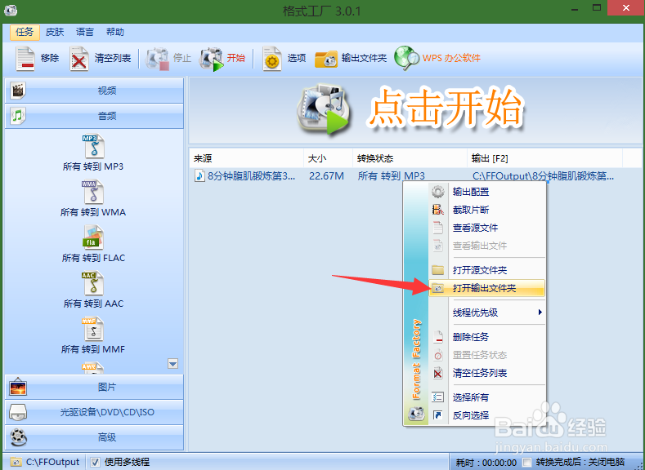Open Options (选项) gear icon
This screenshot has width=645, height=470.
coord(272,59)
